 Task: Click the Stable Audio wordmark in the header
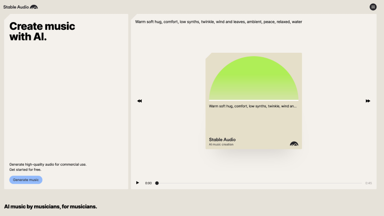16,7
